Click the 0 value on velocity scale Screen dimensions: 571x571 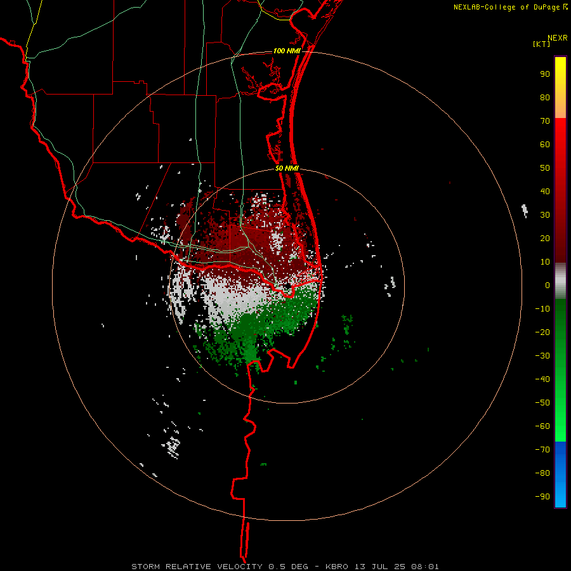click(548, 285)
